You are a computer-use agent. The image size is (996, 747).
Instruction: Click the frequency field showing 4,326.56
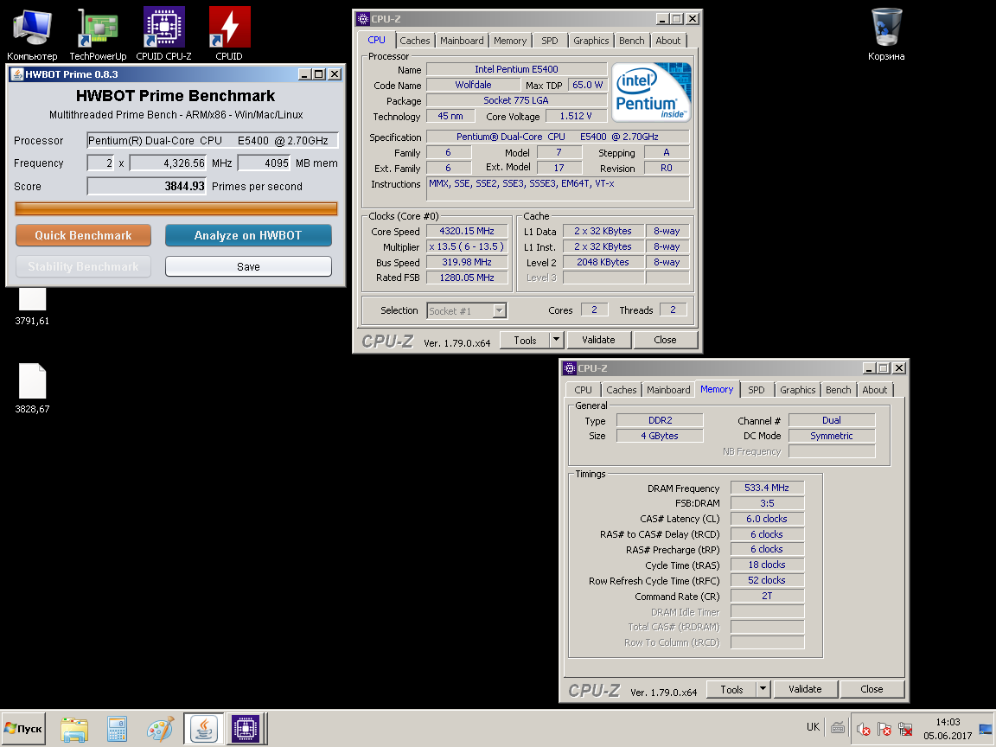tap(168, 163)
